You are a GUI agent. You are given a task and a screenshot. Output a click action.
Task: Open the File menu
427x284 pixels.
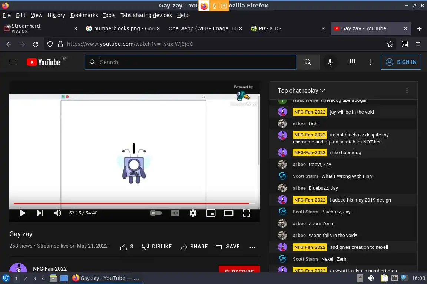pyautogui.click(x=7, y=15)
